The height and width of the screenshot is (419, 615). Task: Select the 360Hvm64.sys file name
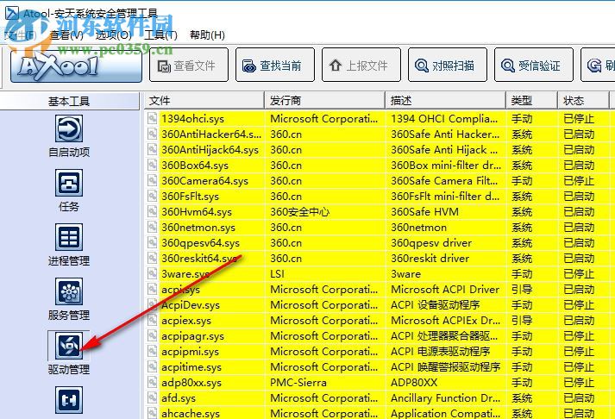[x=197, y=212]
